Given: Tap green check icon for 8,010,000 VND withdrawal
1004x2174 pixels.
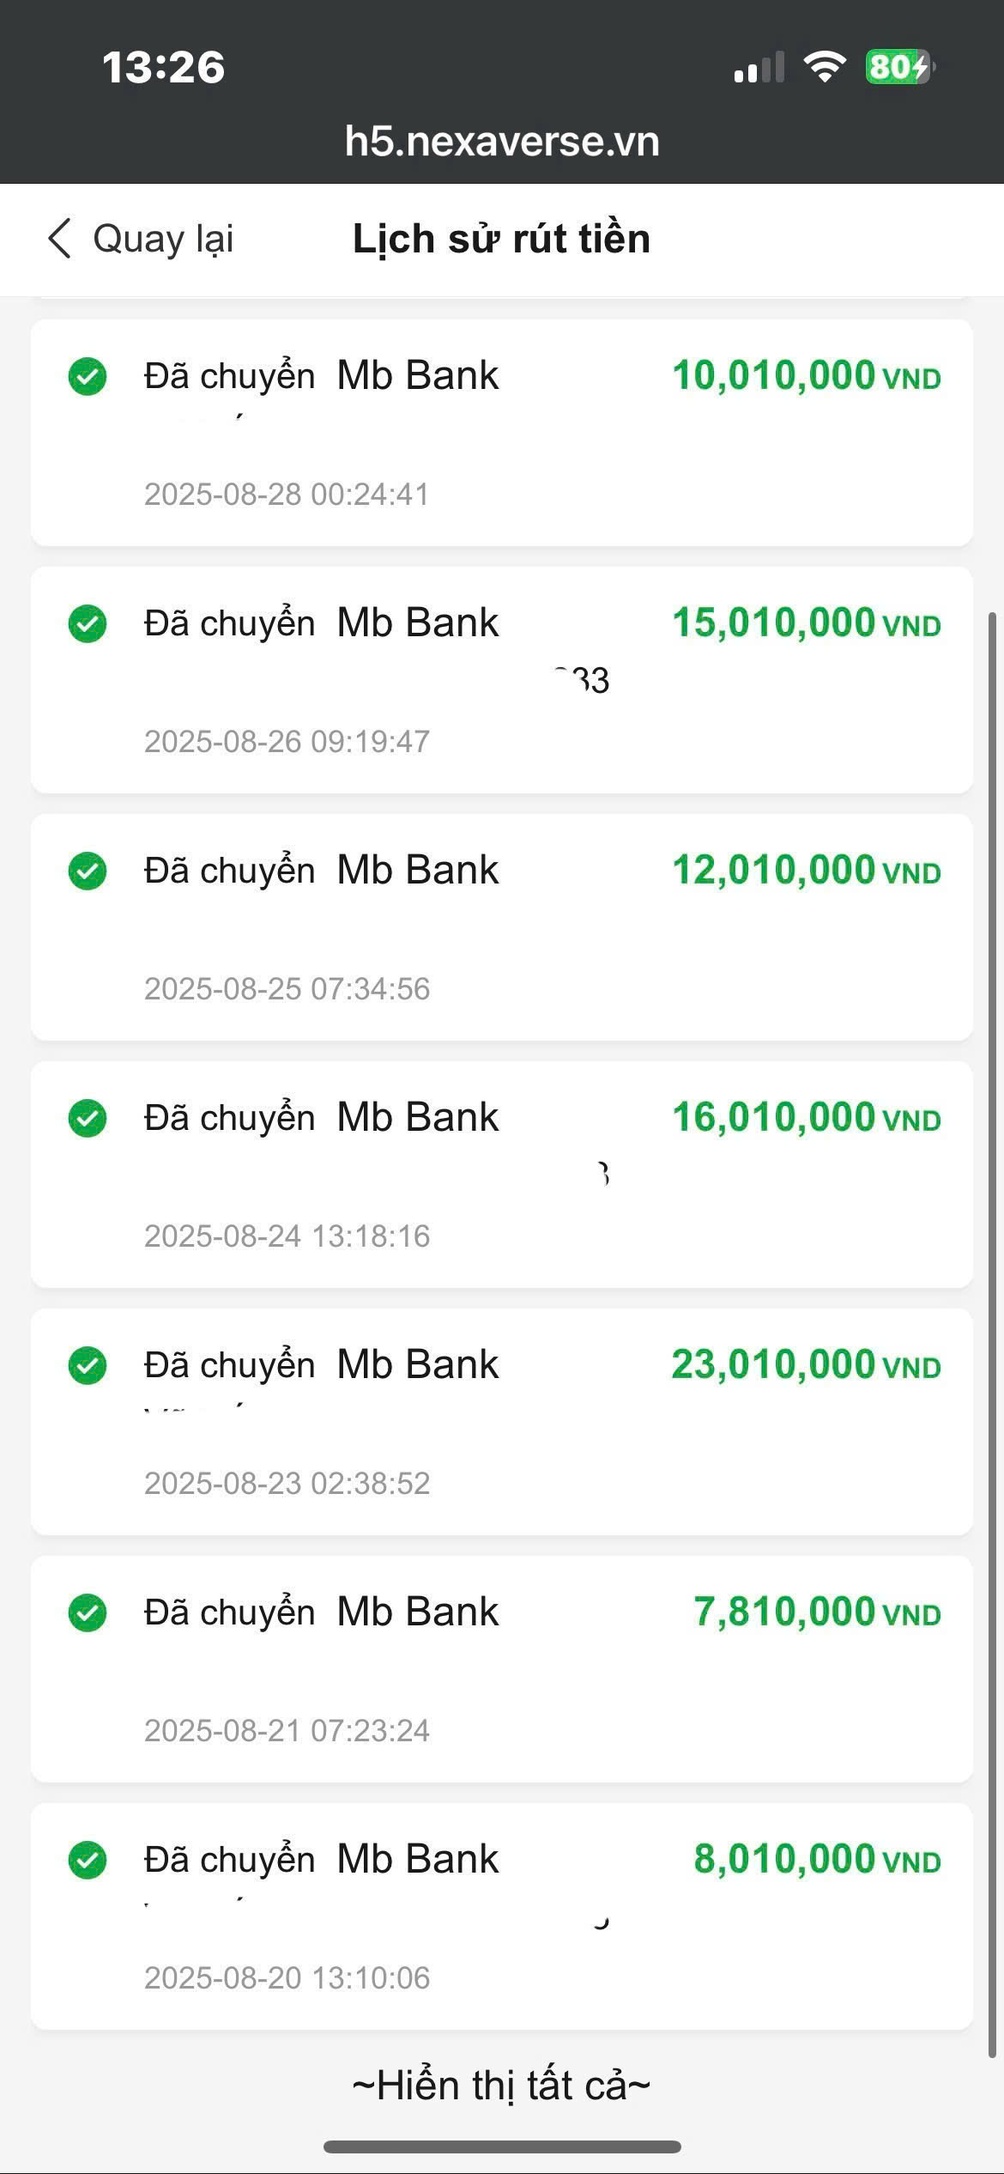Looking at the screenshot, I should [x=88, y=1861].
